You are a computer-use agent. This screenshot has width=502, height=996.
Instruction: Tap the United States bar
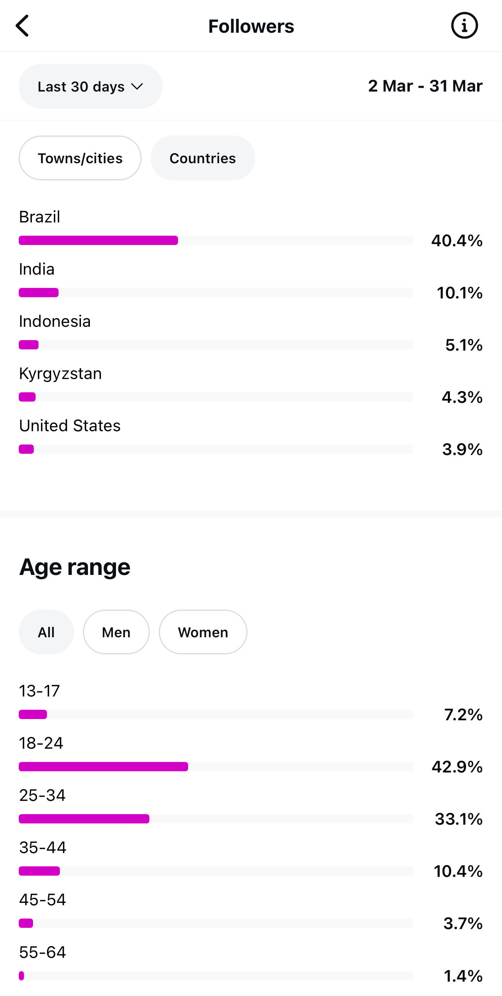click(216, 449)
